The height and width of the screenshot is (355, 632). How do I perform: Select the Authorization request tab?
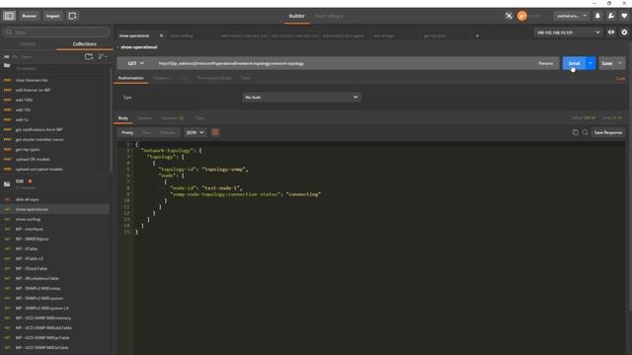pyautogui.click(x=130, y=78)
